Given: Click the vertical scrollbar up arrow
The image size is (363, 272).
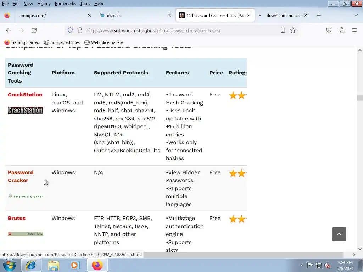Looking at the screenshot, I should pos(360,50).
